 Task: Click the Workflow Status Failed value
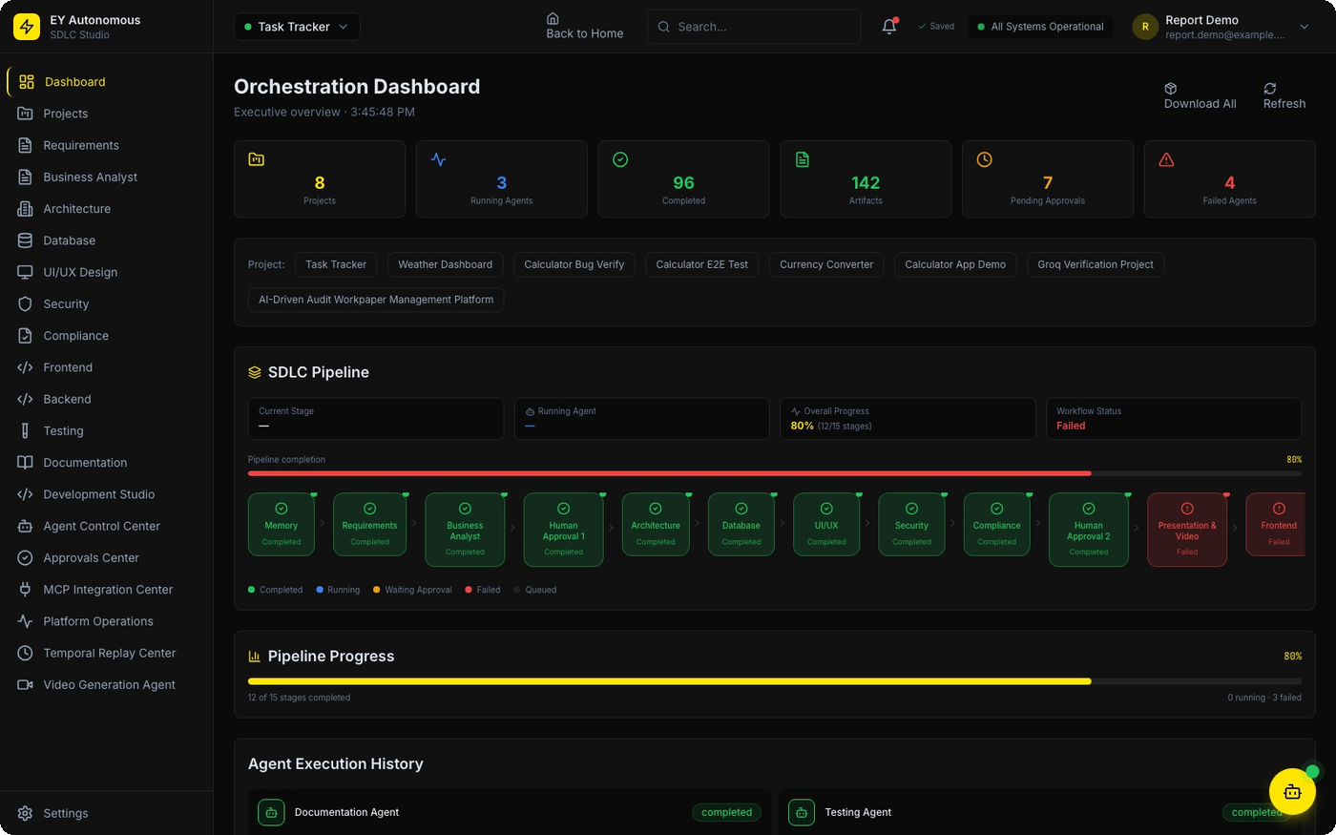pyautogui.click(x=1071, y=426)
